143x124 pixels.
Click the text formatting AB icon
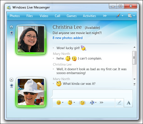pyautogui.click(x=93, y=103)
